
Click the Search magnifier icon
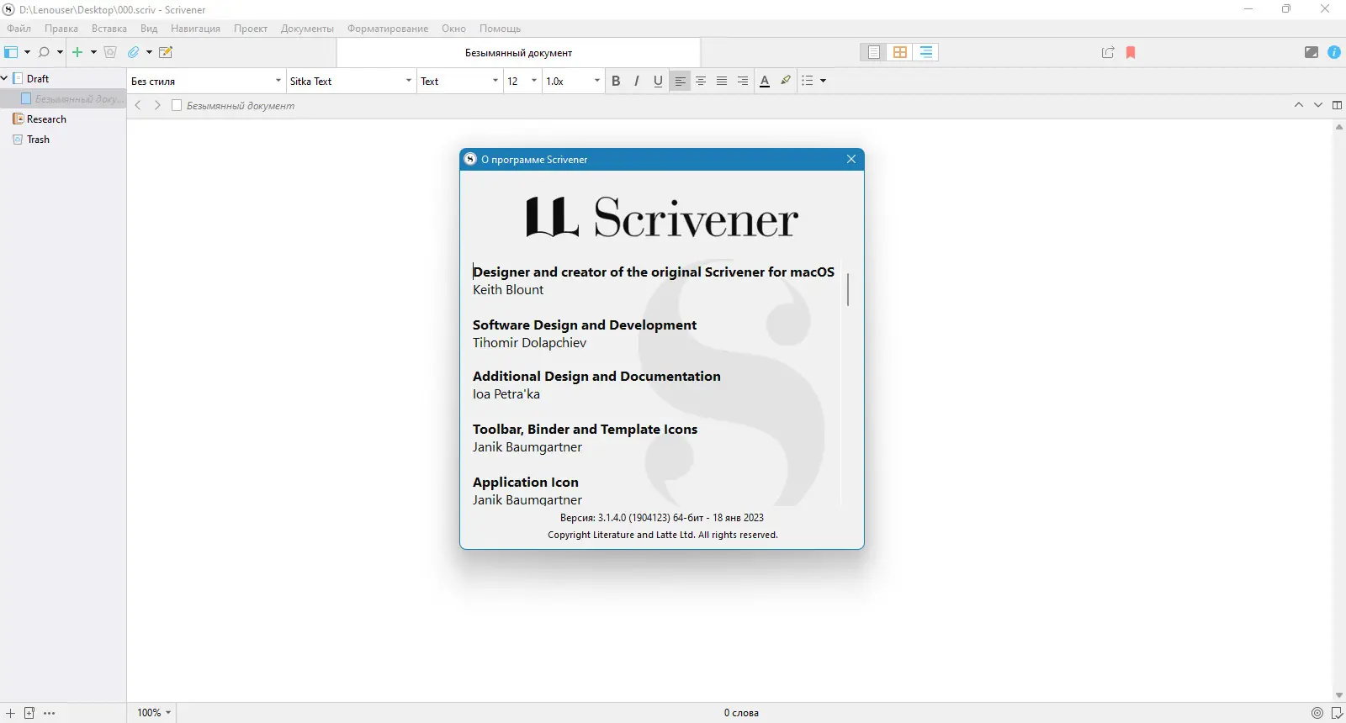click(x=44, y=52)
